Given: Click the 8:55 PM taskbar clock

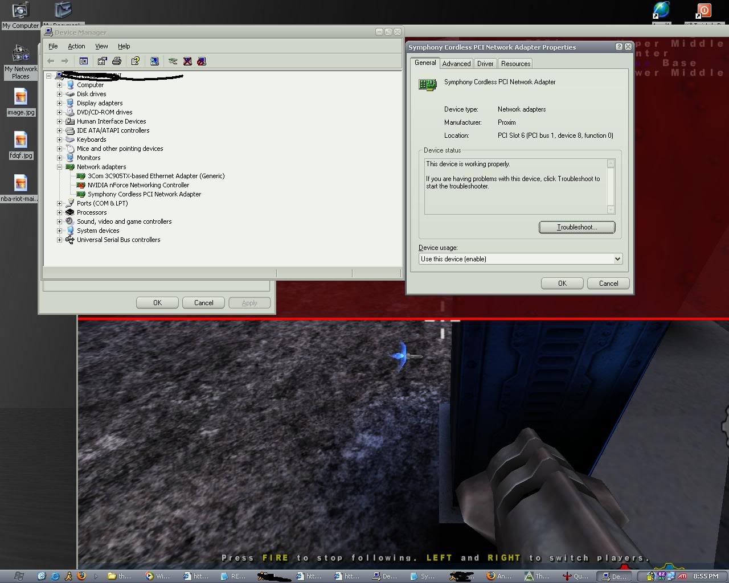Looking at the screenshot, I should tap(706, 576).
